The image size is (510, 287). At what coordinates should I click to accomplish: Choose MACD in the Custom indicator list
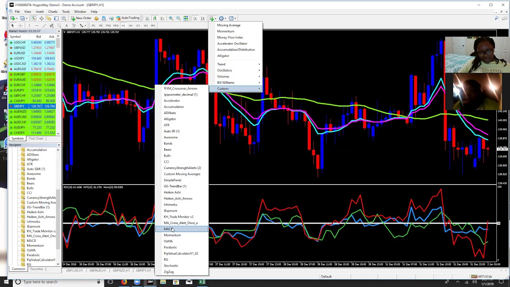click(181, 229)
